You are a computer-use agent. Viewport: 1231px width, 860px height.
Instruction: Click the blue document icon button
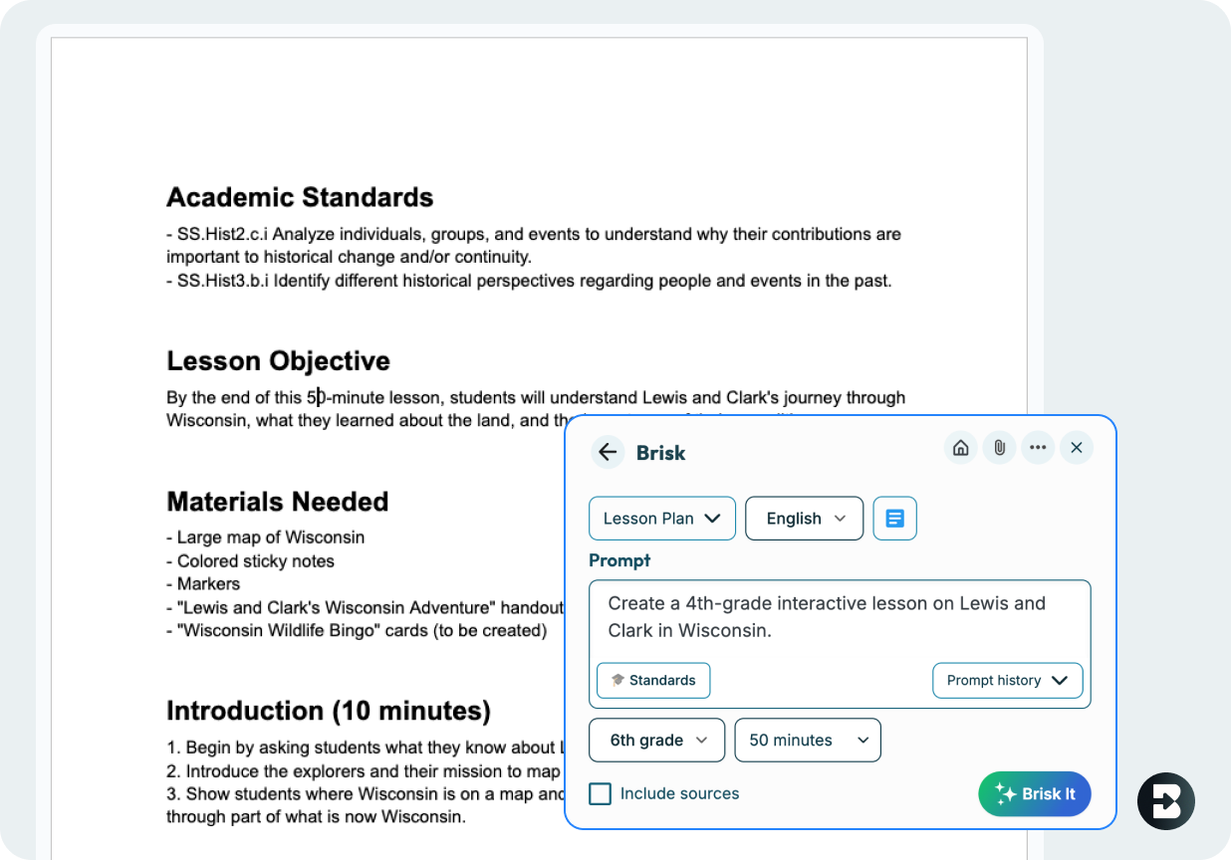pos(895,519)
